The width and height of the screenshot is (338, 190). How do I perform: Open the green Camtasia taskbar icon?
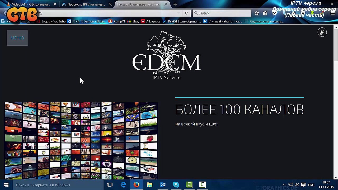coord(189,185)
